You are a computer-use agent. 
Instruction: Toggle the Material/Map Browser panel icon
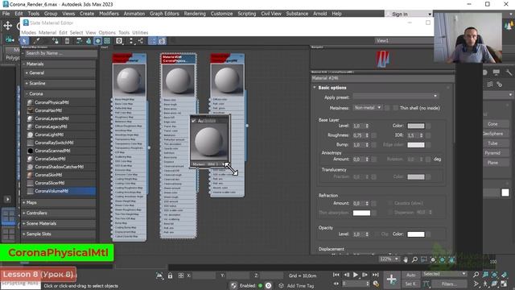point(152,41)
